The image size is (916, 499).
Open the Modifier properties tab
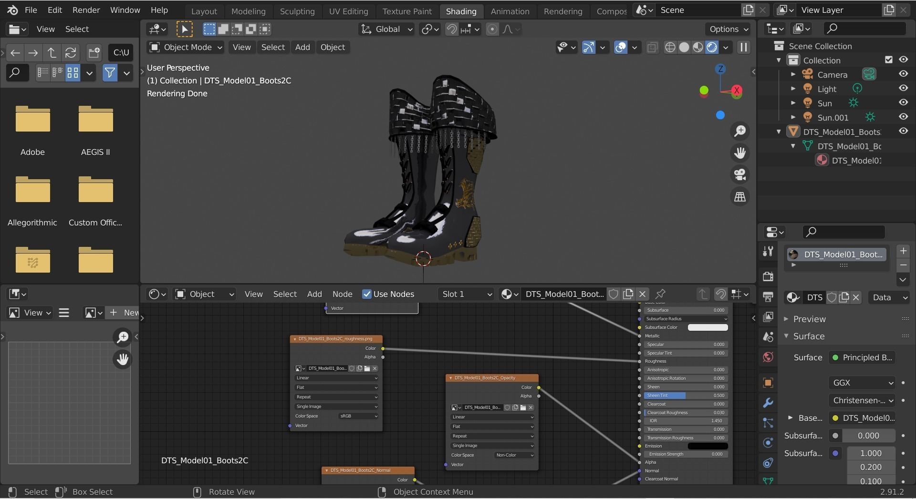[768, 403]
